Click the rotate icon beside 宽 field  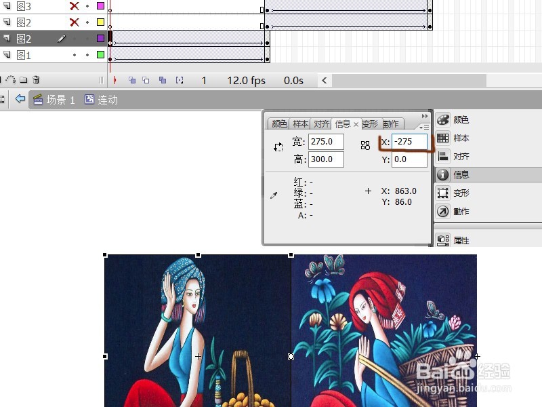pos(278,147)
